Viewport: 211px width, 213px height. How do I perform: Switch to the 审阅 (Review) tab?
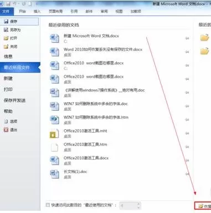(x=104, y=11)
